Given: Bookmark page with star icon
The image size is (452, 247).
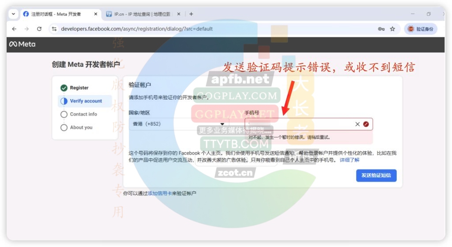Looking at the screenshot, I should pos(392,29).
